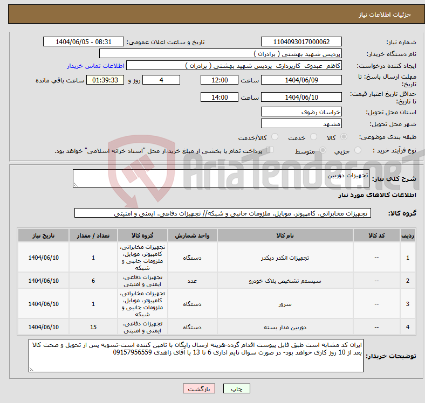This screenshot has height=403, width=425.
Task: Click the واحد شمارش column header
Action: 192,235
